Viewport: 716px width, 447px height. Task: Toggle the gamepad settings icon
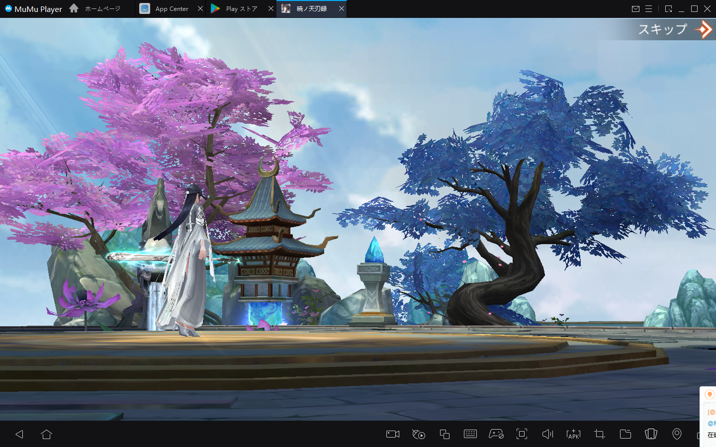[496, 434]
